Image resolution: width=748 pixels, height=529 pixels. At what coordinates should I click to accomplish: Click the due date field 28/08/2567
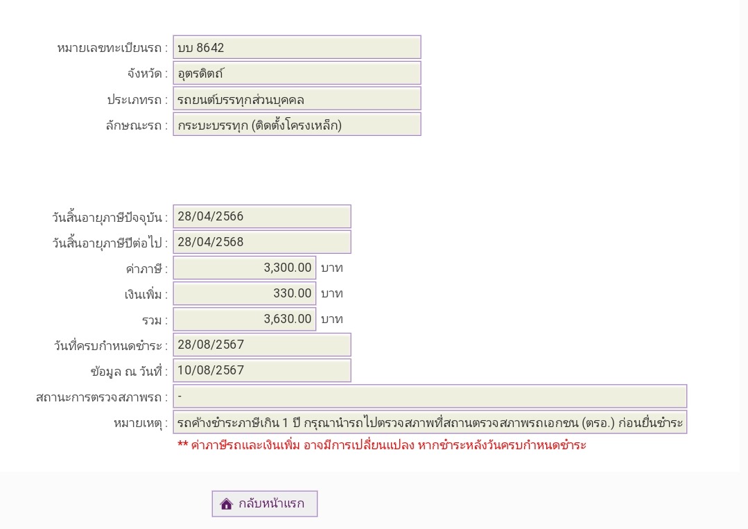pyautogui.click(x=262, y=345)
